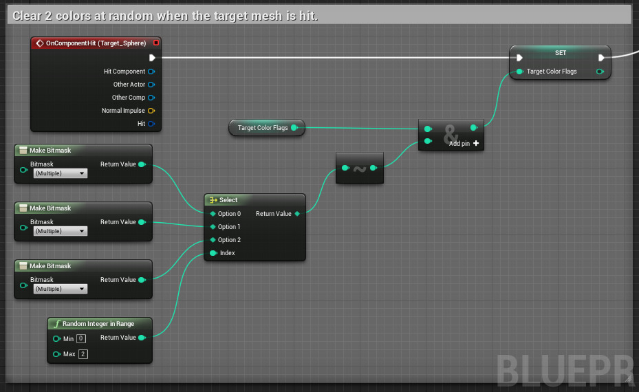Click the function icon on Random Integer in Range

tap(56, 324)
